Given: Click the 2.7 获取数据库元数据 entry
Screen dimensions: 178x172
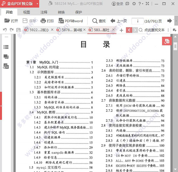Looking at the screenshot, I should 133,101.
